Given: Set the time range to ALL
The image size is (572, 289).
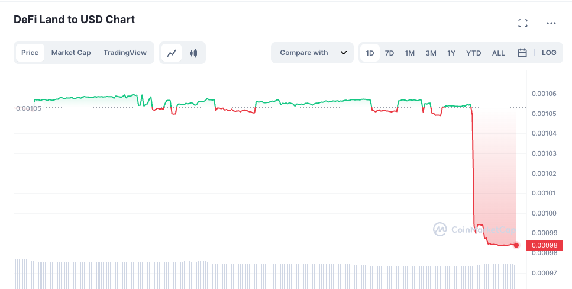Looking at the screenshot, I should 498,53.
